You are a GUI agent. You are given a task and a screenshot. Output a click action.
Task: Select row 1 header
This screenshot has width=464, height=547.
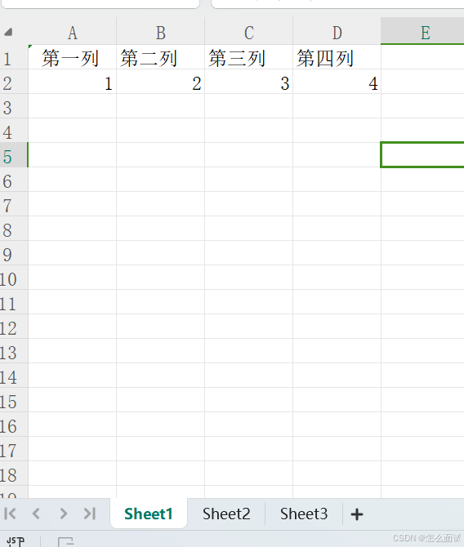tap(14, 57)
